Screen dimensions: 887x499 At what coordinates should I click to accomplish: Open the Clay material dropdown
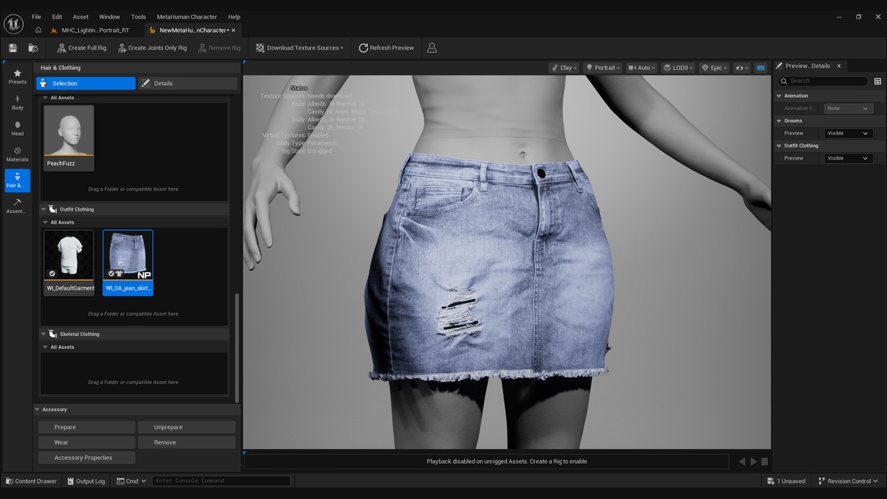564,68
